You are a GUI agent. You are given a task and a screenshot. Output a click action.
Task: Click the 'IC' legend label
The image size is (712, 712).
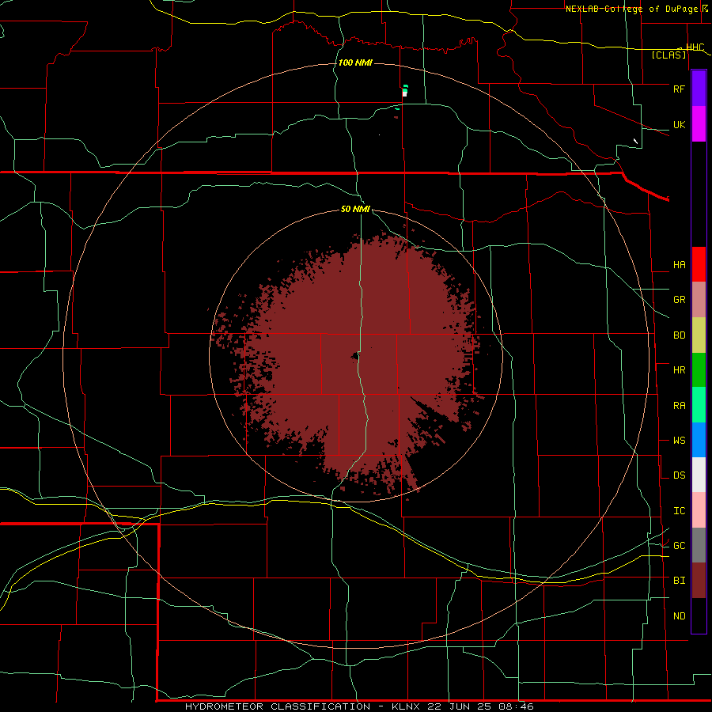tap(679, 511)
